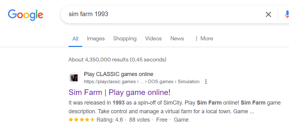
Task: Start voice search with the microphone icon
Action: (287, 14)
